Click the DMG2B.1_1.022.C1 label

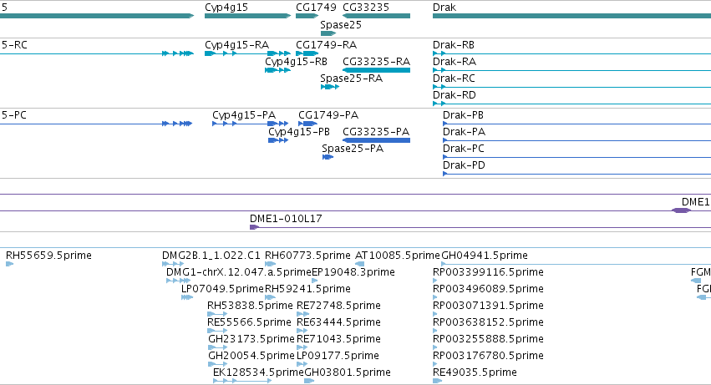(211, 256)
